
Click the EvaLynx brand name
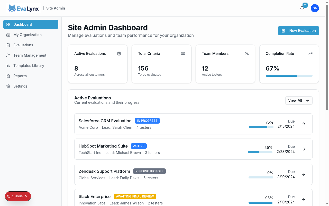coord(28,8)
